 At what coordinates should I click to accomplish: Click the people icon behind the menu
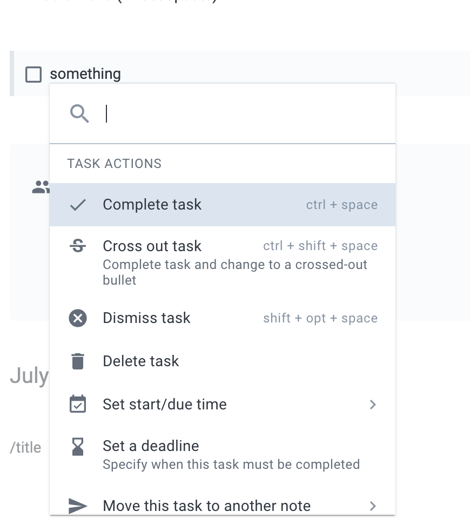point(41,187)
